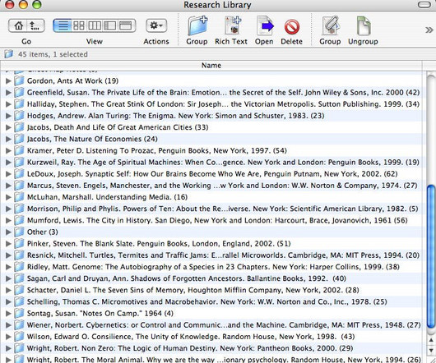Image resolution: width=436 pixels, height=363 pixels.
Task: Click the red Delete icon
Action: [292, 27]
